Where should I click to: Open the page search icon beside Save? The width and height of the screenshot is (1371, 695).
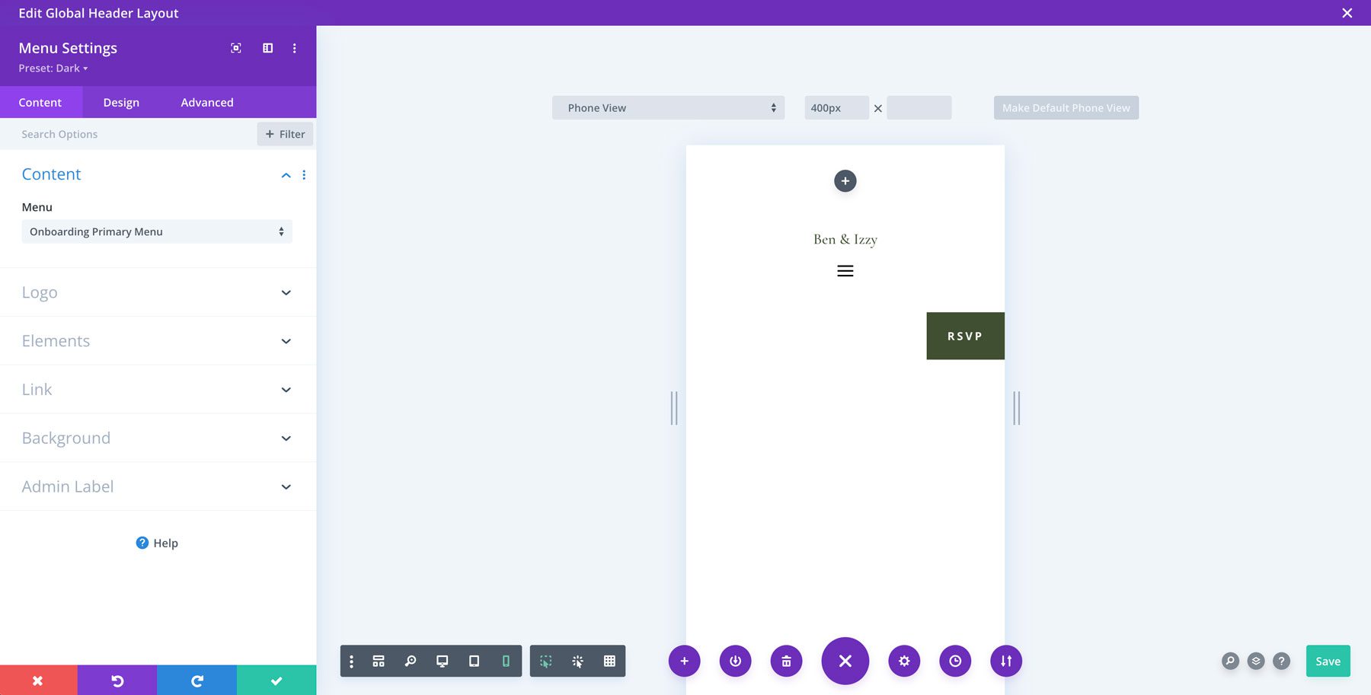(1231, 661)
